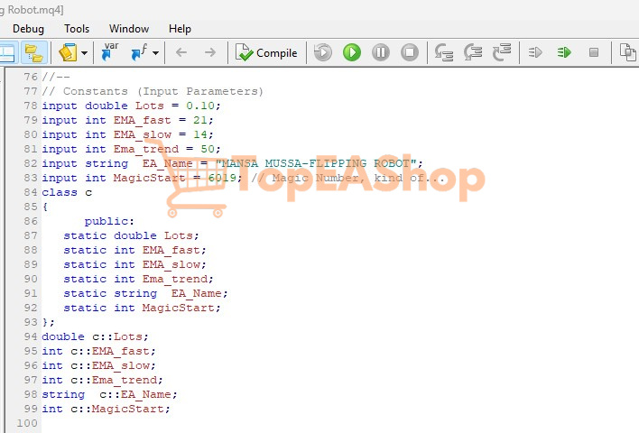
Task: Click the Step Over debug icon
Action: click(x=473, y=52)
